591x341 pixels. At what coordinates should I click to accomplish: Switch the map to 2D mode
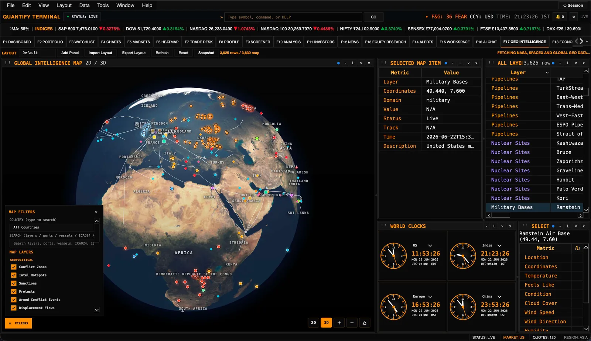[x=314, y=323]
